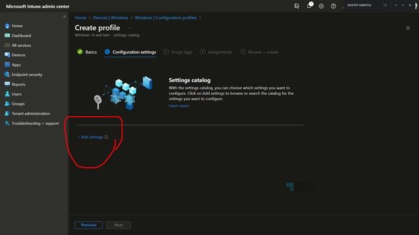The width and height of the screenshot is (419, 235).
Task: Go to next find match arrow
Action: pos(403,5)
